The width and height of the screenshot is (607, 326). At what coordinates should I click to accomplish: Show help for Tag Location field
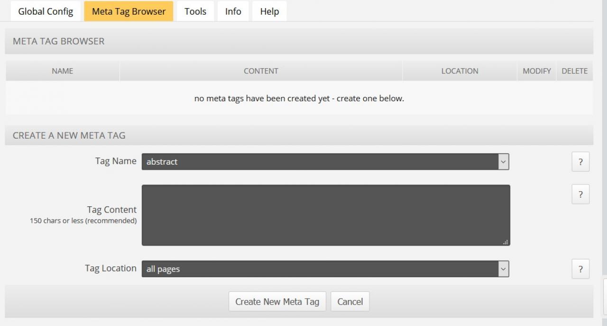coord(580,269)
